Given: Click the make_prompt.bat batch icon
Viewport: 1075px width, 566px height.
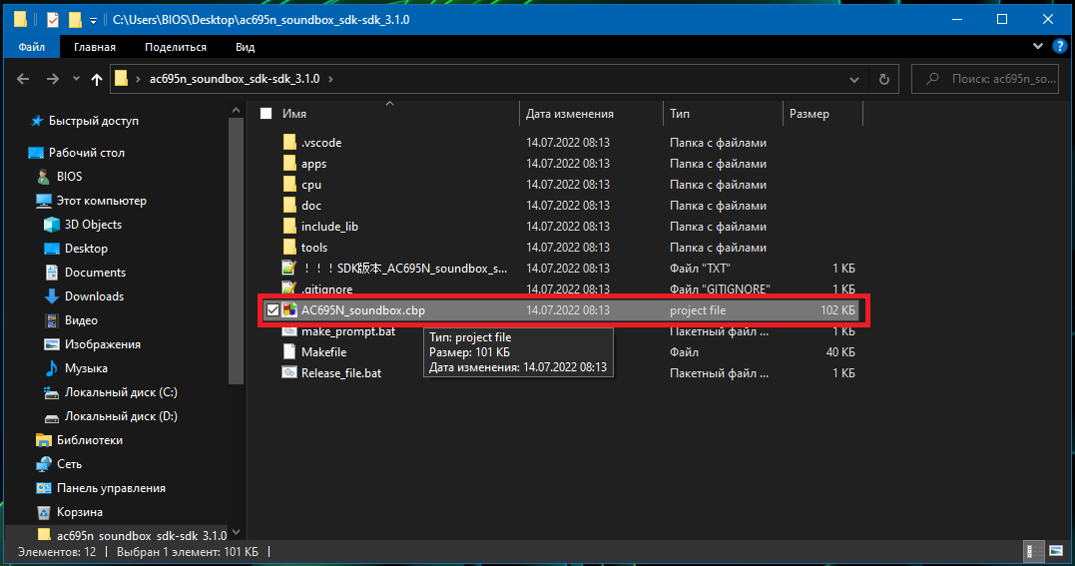Looking at the screenshot, I should click(289, 332).
